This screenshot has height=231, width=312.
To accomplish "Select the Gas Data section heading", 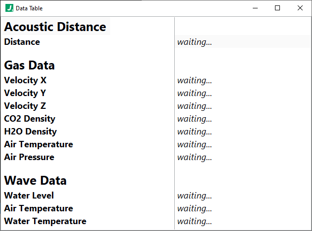I will click(30, 66).
